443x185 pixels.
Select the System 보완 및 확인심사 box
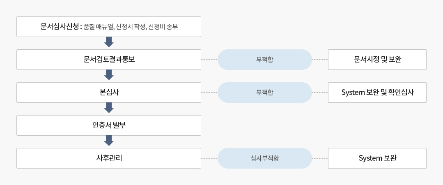377,92
